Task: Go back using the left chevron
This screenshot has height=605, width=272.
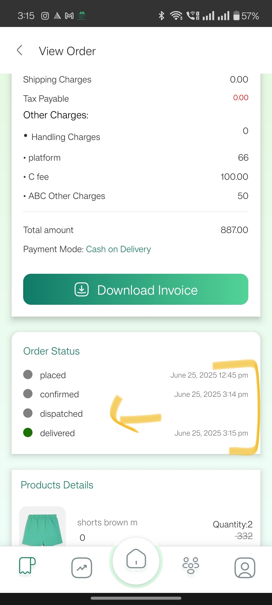Action: click(x=20, y=50)
